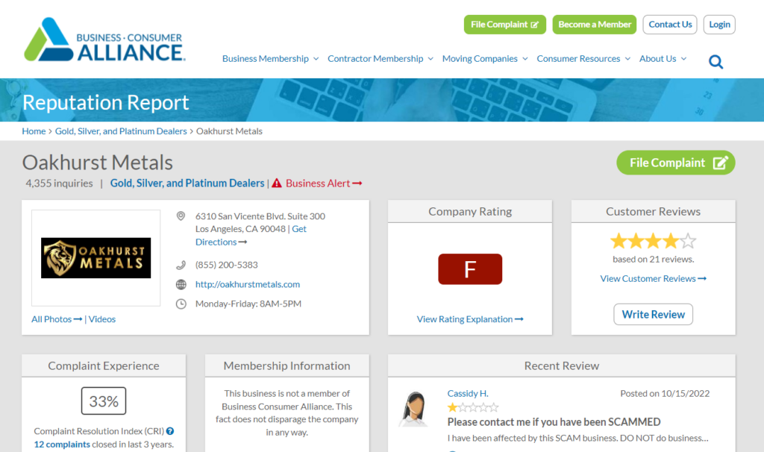Open the Videos link

pyautogui.click(x=101, y=319)
